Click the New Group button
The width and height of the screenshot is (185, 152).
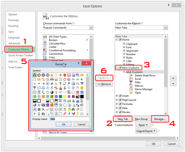(x=141, y=119)
